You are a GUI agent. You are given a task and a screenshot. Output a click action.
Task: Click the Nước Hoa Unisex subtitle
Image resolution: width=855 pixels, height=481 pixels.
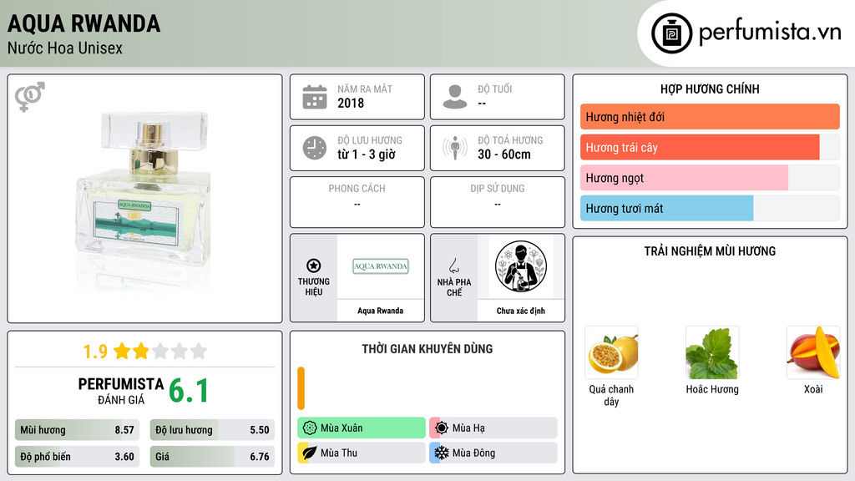coord(65,48)
